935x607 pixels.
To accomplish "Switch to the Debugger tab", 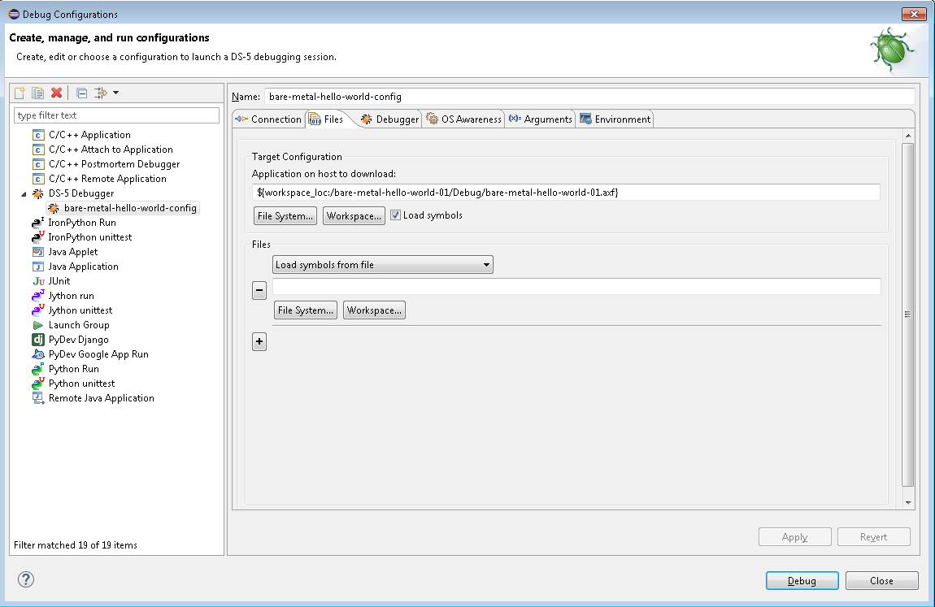I will pos(390,119).
